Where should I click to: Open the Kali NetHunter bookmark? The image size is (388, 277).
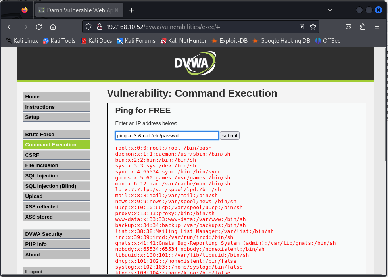click(183, 41)
